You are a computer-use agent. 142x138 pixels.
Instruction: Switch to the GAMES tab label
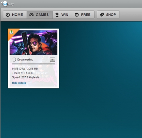coord(42,15)
